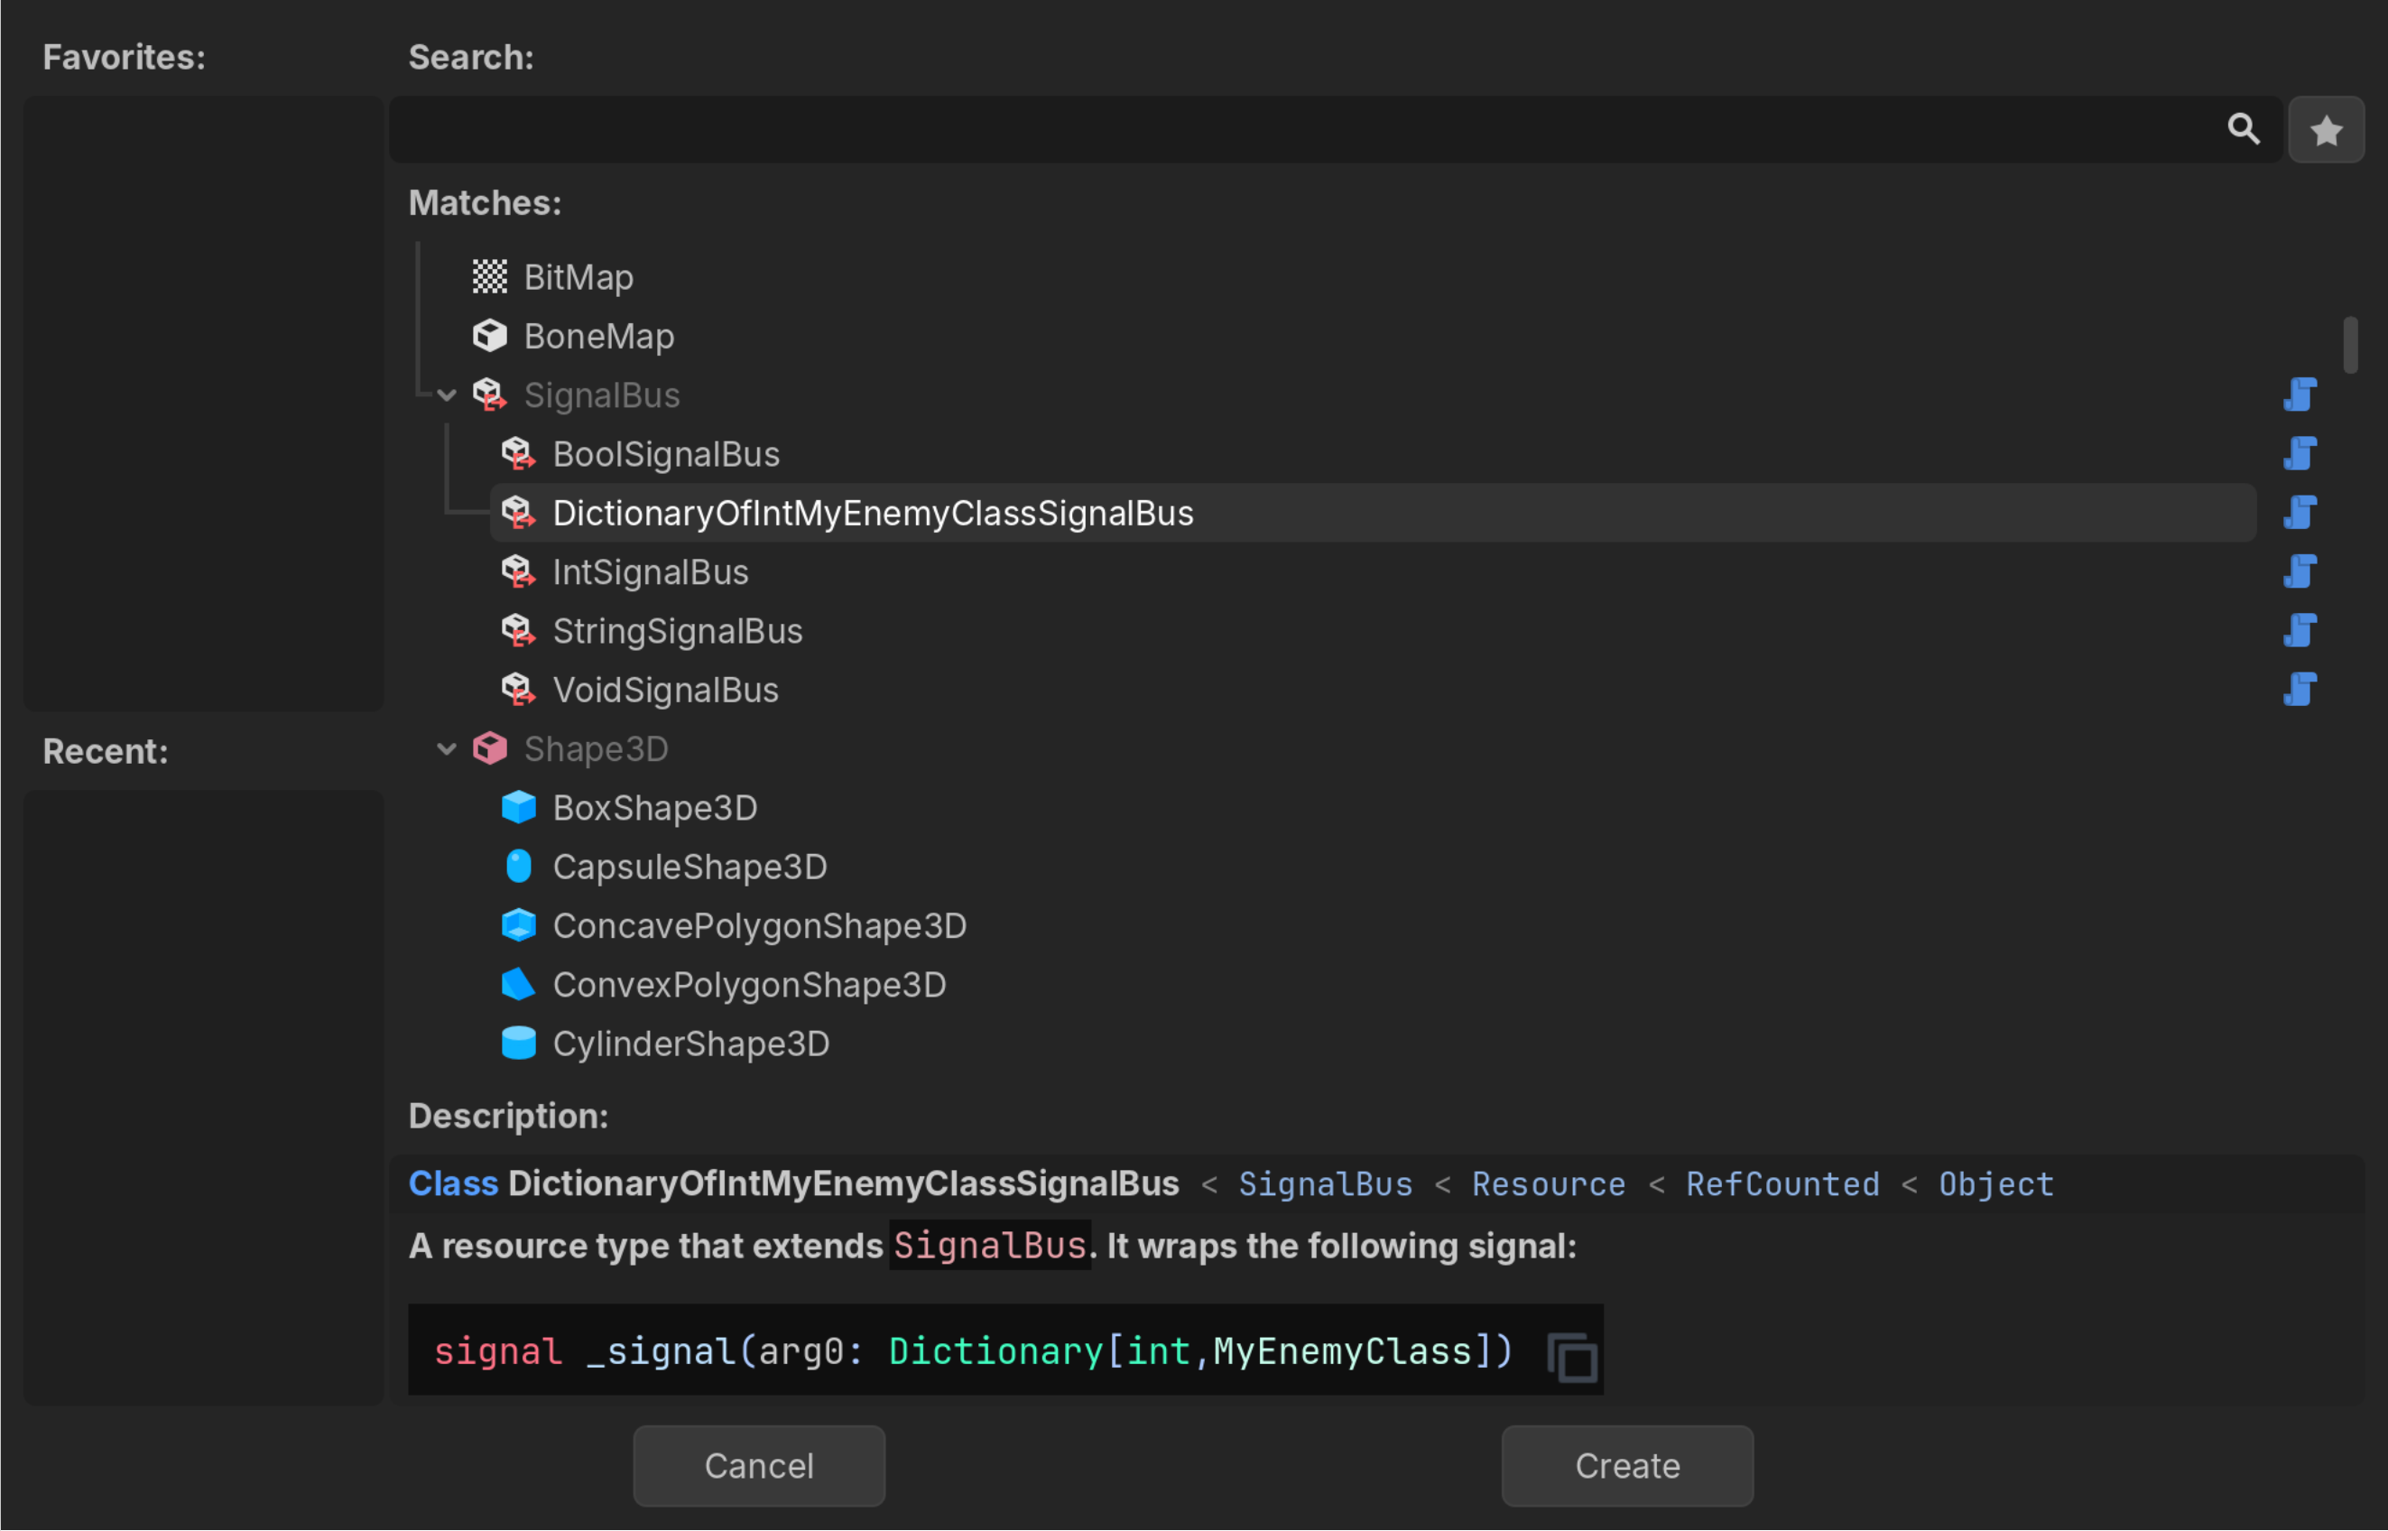2388x1531 pixels.
Task: Click the magnifier icon in the search bar
Action: click(2244, 129)
